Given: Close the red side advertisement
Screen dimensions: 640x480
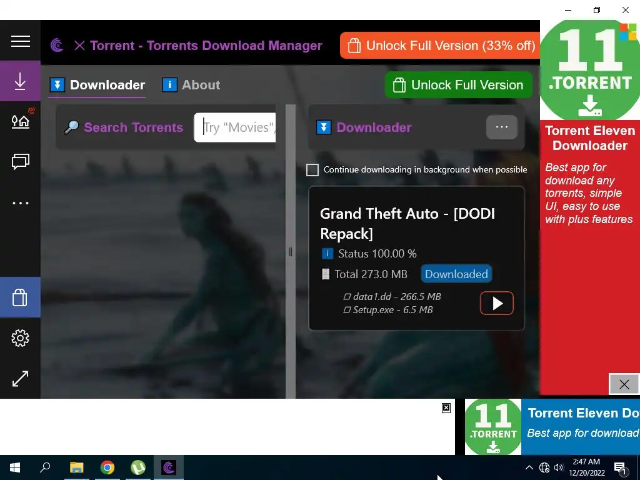Looking at the screenshot, I should coord(624,384).
